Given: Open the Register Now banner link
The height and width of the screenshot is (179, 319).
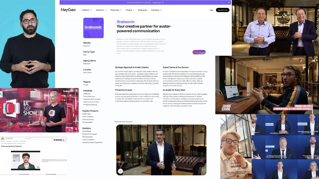Looking at the screenshot, I should (157, 2).
